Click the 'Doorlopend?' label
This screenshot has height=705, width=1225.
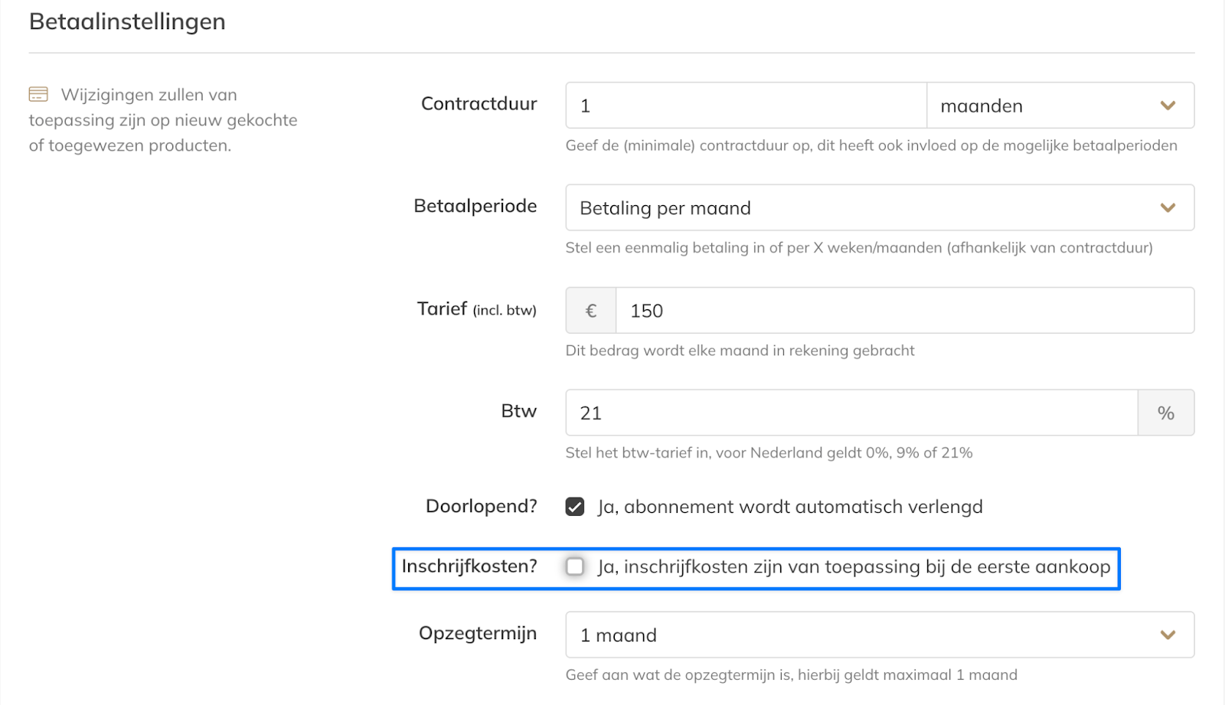pyautogui.click(x=481, y=506)
